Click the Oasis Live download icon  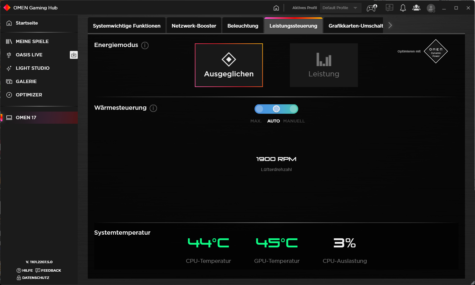(x=73, y=55)
